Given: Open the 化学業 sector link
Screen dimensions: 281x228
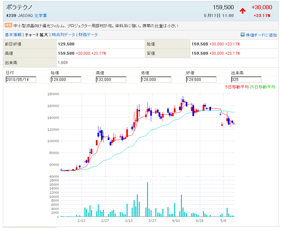Looking at the screenshot, I should point(41,15).
